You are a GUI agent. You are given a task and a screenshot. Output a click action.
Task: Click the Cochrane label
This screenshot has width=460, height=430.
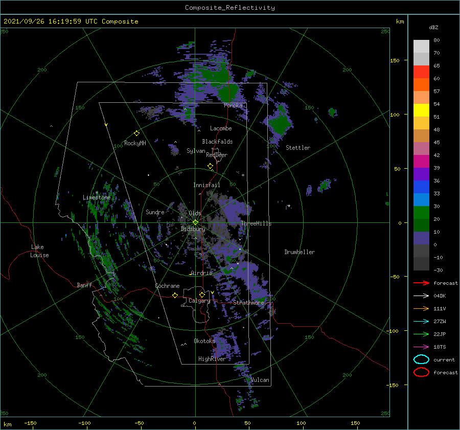pyautogui.click(x=167, y=286)
